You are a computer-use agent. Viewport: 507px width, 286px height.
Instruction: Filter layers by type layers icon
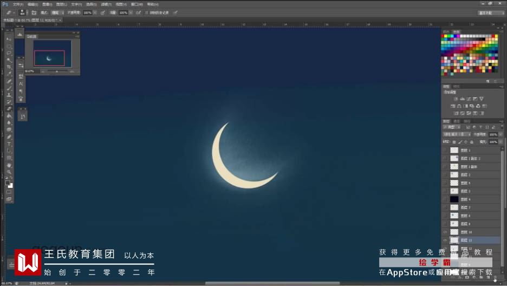(x=481, y=127)
